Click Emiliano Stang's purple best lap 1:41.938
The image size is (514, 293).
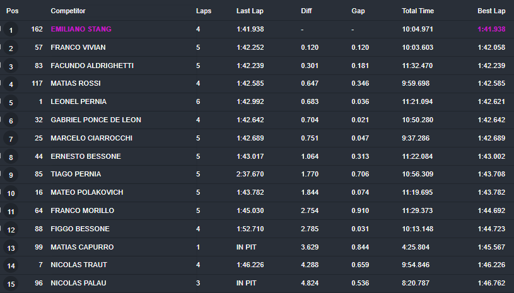click(x=491, y=29)
